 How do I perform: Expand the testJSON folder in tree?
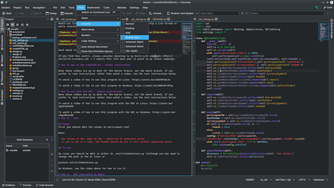(8, 35)
